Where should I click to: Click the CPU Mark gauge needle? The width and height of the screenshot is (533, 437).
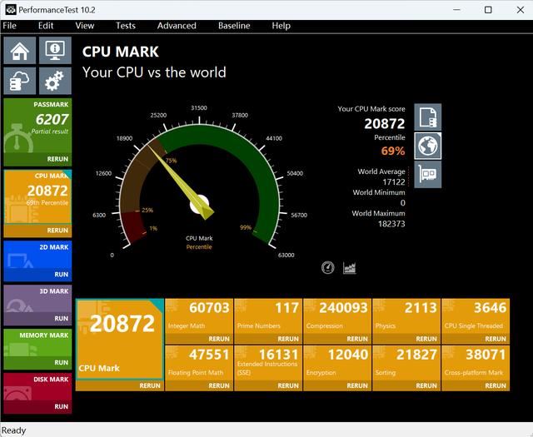click(x=183, y=179)
